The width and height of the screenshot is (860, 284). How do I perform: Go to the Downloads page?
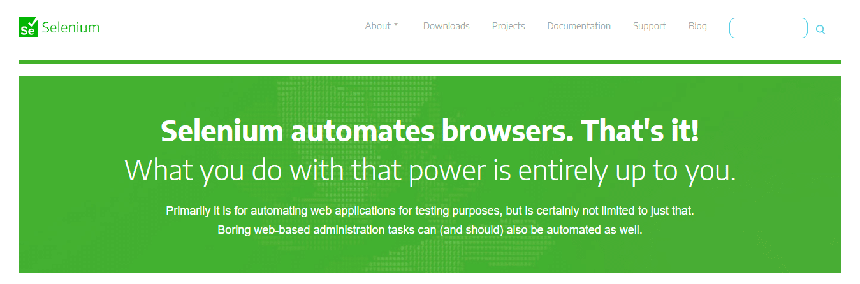click(446, 26)
